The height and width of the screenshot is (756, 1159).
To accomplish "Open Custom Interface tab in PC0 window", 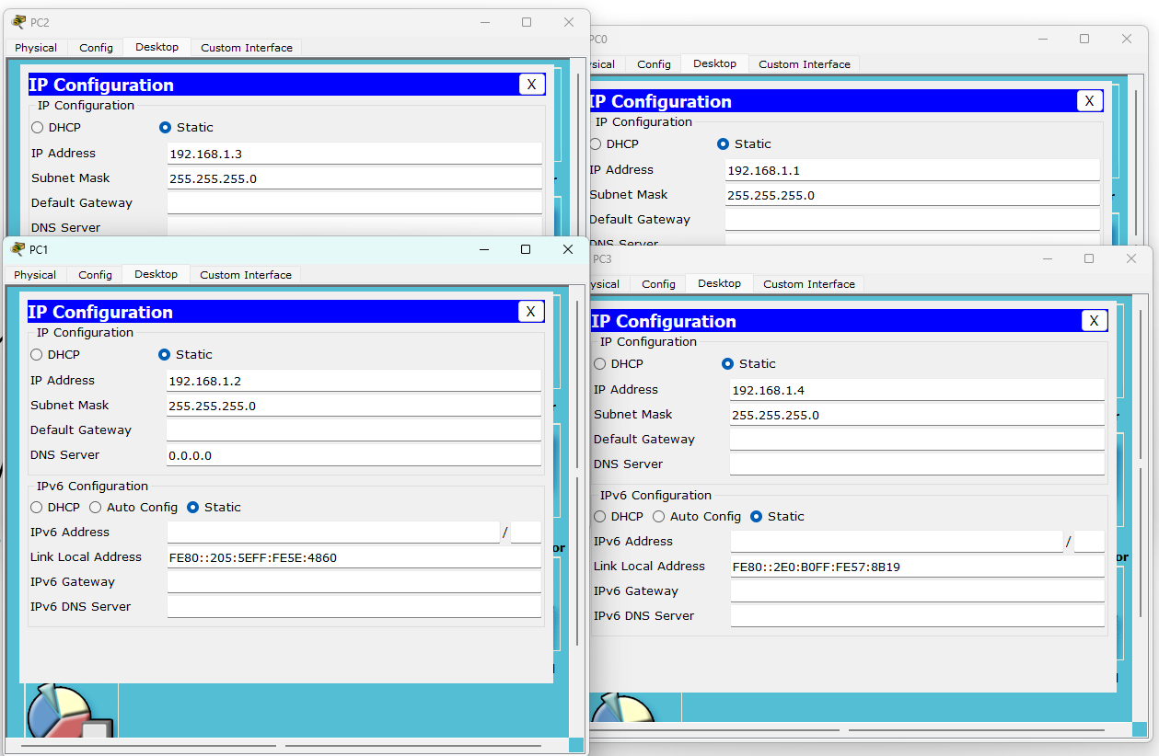I will 804,64.
